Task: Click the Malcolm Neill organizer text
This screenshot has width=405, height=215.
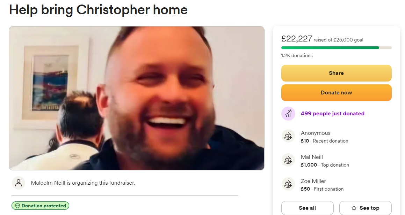Action: pos(83,183)
